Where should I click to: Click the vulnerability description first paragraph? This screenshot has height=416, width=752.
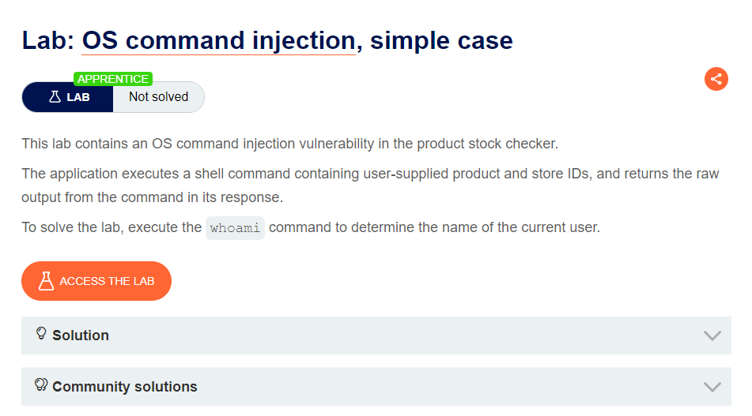click(289, 144)
